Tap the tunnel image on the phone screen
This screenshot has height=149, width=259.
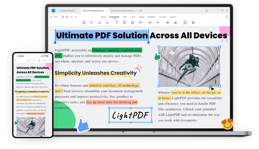[x=31, y=126]
